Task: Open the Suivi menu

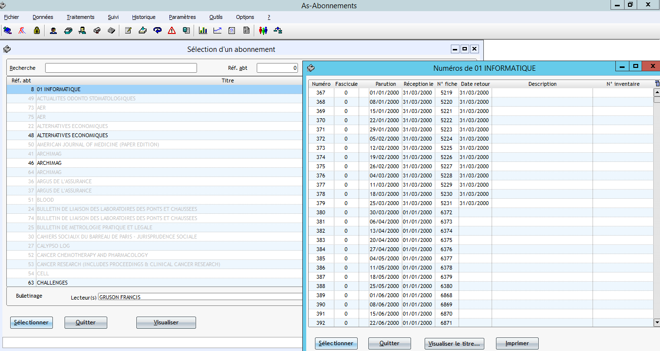Action: click(113, 17)
